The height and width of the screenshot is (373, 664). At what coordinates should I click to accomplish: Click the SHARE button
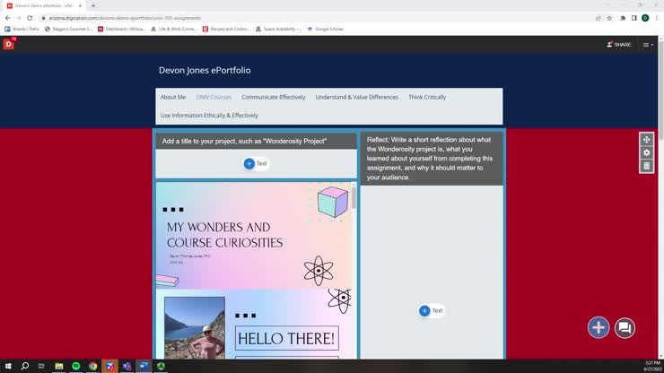[619, 44]
